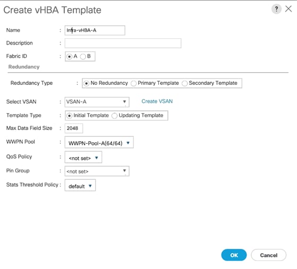
Task: Click the Description input field
Action: click(x=123, y=43)
